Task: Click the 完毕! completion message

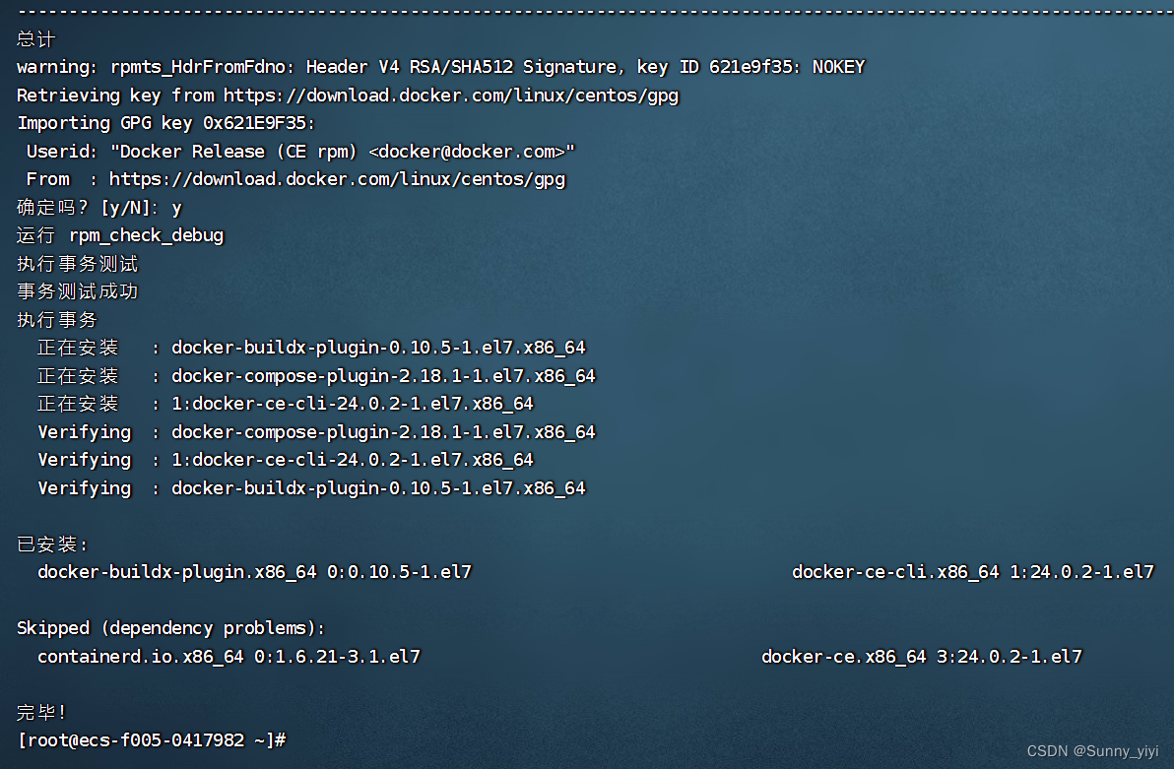Action: 37,711
